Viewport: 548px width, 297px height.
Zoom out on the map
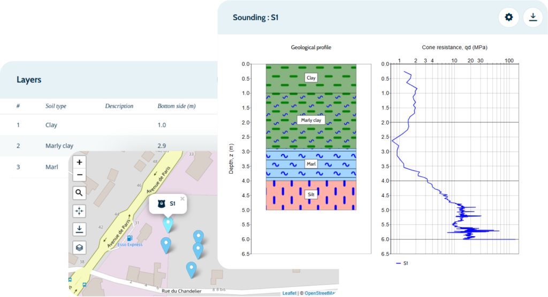point(80,175)
